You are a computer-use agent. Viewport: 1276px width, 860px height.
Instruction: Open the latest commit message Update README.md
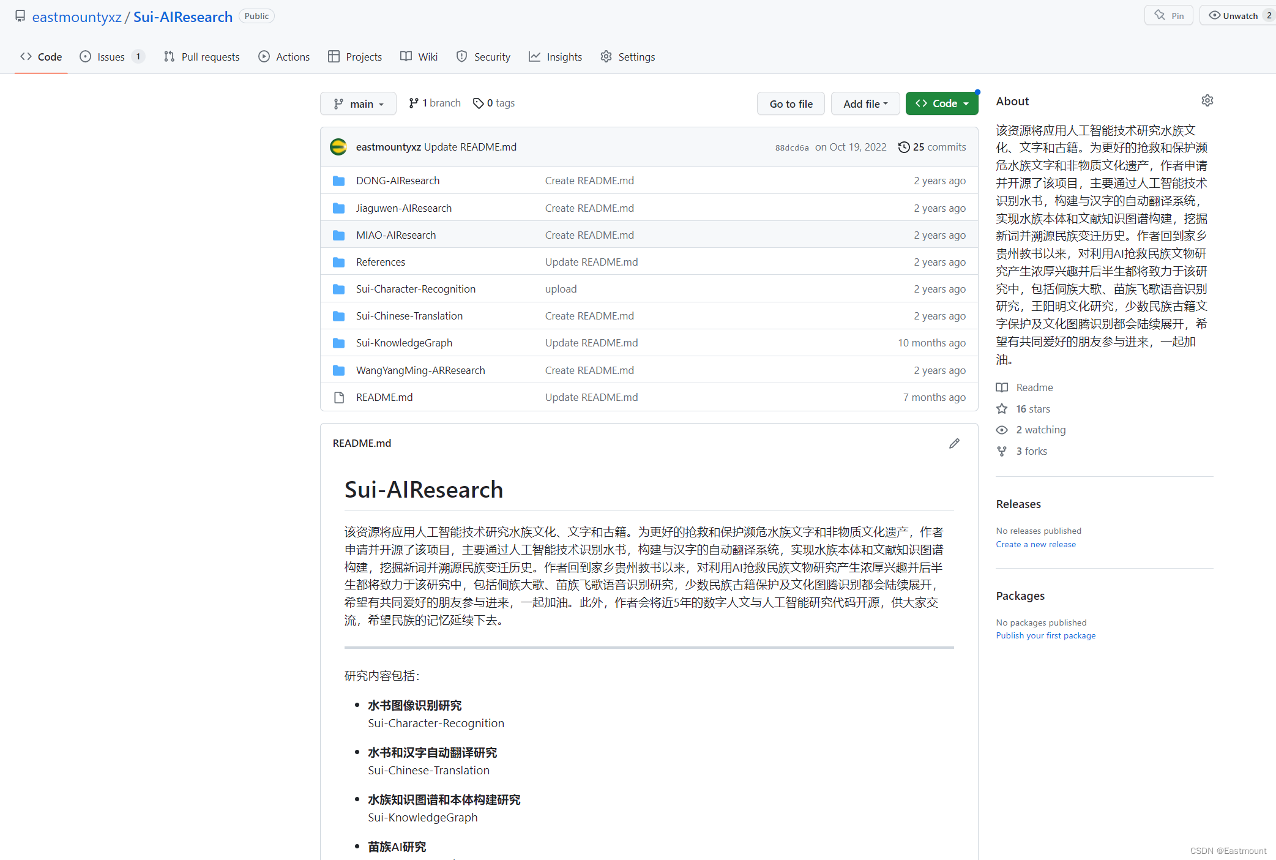click(x=470, y=147)
